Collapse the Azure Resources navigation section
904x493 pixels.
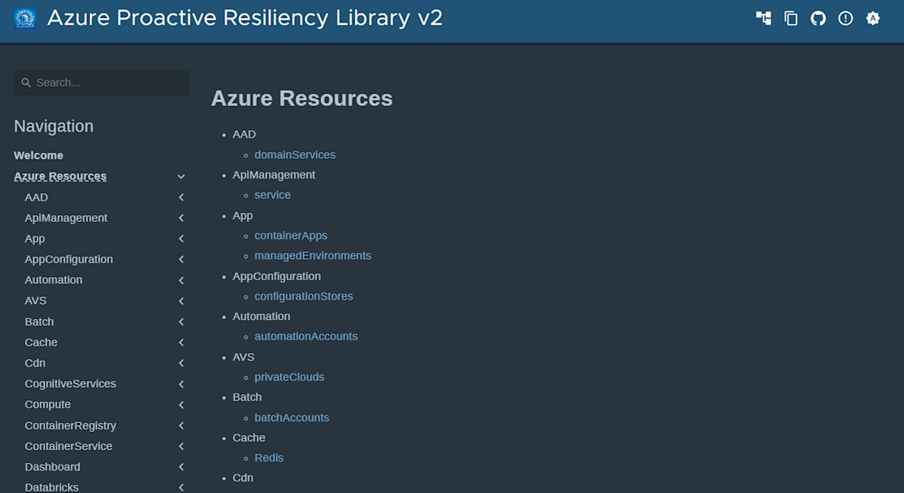181,175
